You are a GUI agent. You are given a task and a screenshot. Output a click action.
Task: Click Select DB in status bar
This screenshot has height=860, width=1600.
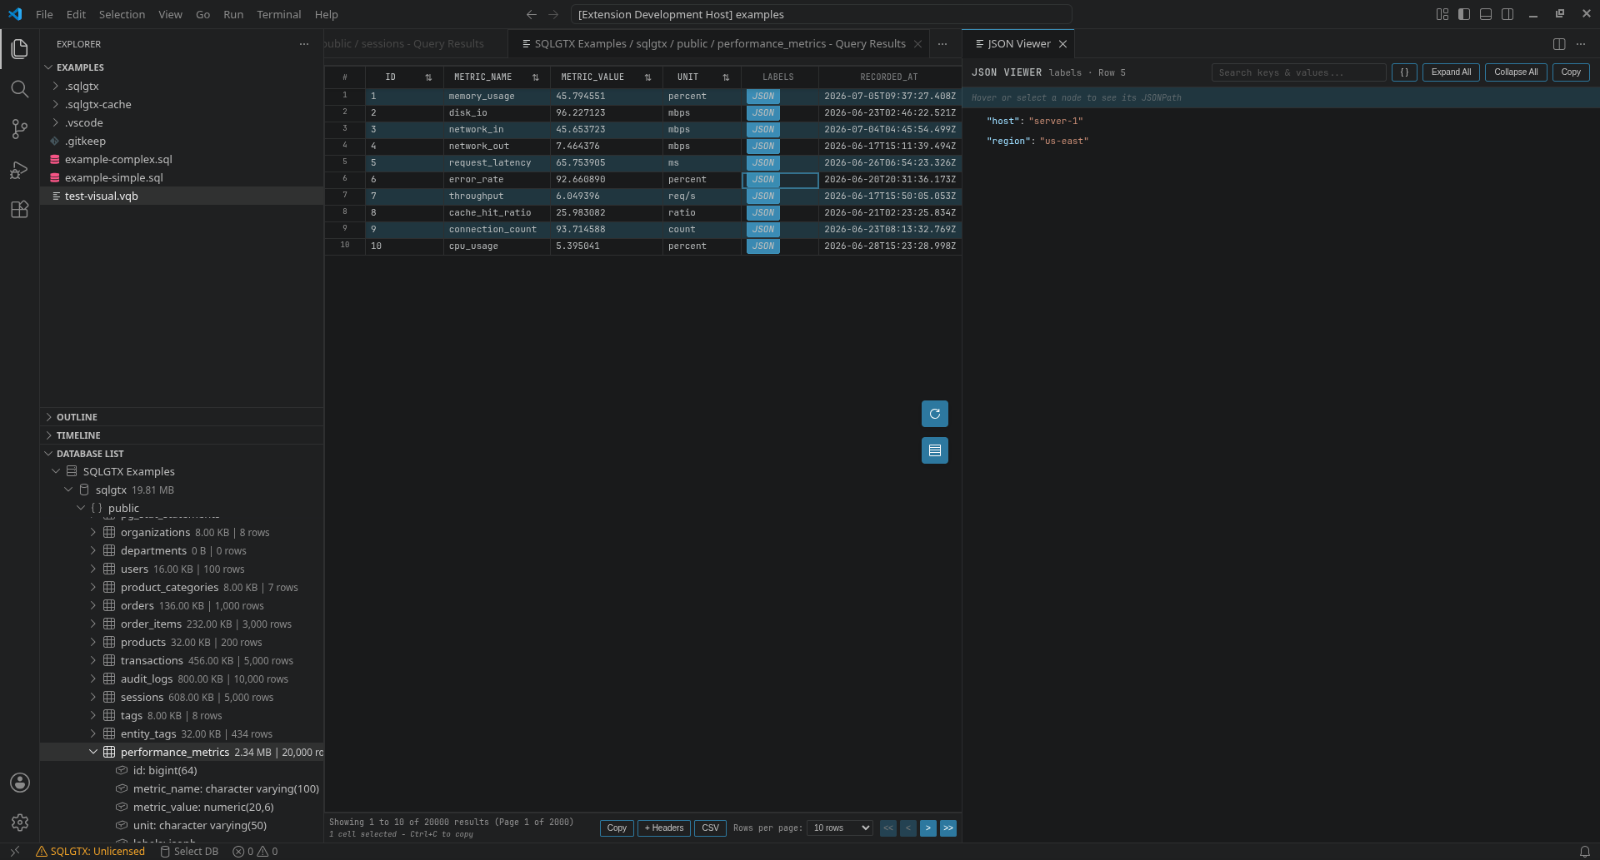189,852
